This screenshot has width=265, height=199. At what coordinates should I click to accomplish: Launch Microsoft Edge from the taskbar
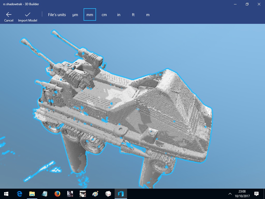pos(19,194)
